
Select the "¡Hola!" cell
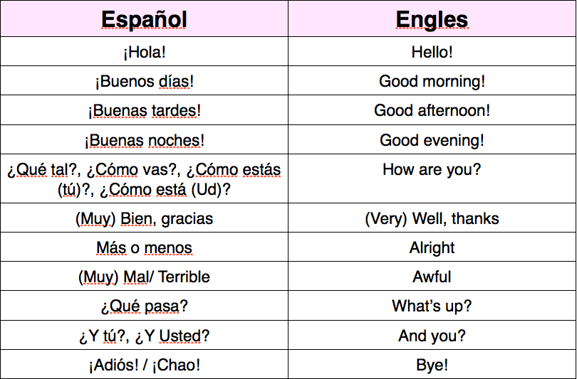[x=144, y=52]
